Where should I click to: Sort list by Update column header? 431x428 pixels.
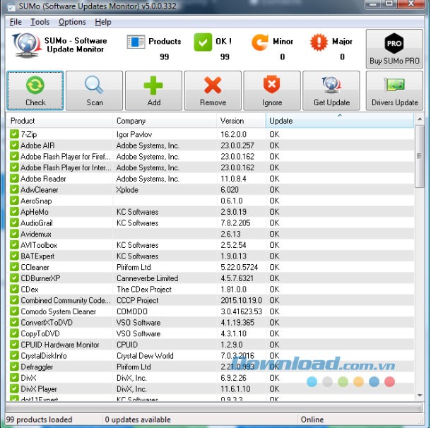click(x=340, y=121)
